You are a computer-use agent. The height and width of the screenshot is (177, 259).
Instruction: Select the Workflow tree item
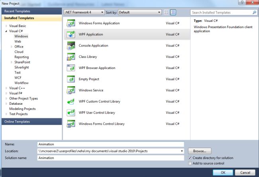tap(22, 83)
